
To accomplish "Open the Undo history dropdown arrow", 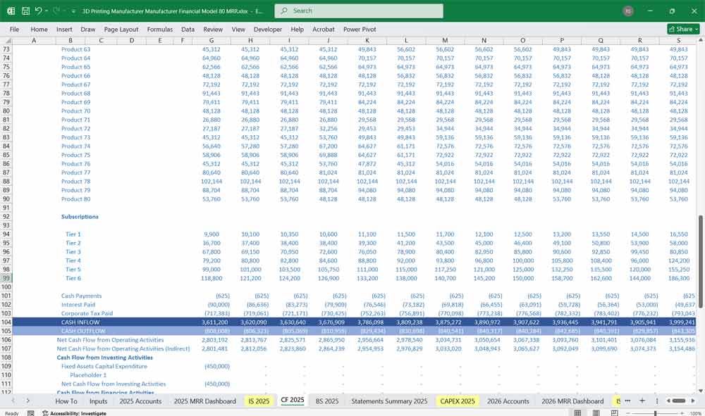I will tap(47, 11).
